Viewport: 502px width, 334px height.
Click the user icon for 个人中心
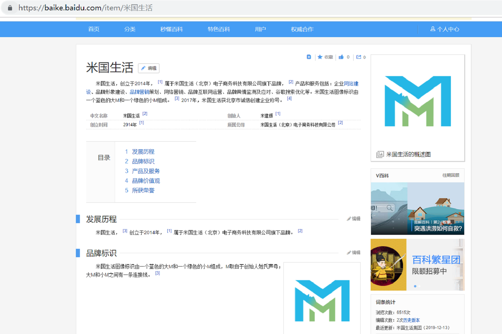pyautogui.click(x=433, y=29)
